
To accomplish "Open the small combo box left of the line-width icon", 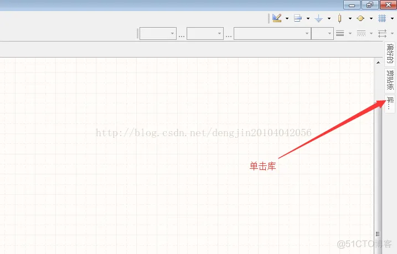I will (x=322, y=33).
